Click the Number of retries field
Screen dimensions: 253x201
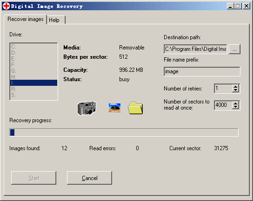pos(223,88)
